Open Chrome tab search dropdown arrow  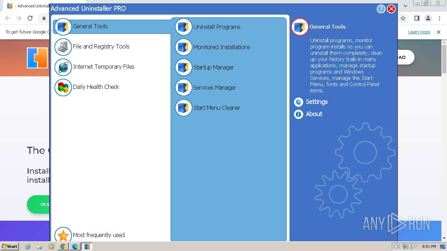point(405,6)
